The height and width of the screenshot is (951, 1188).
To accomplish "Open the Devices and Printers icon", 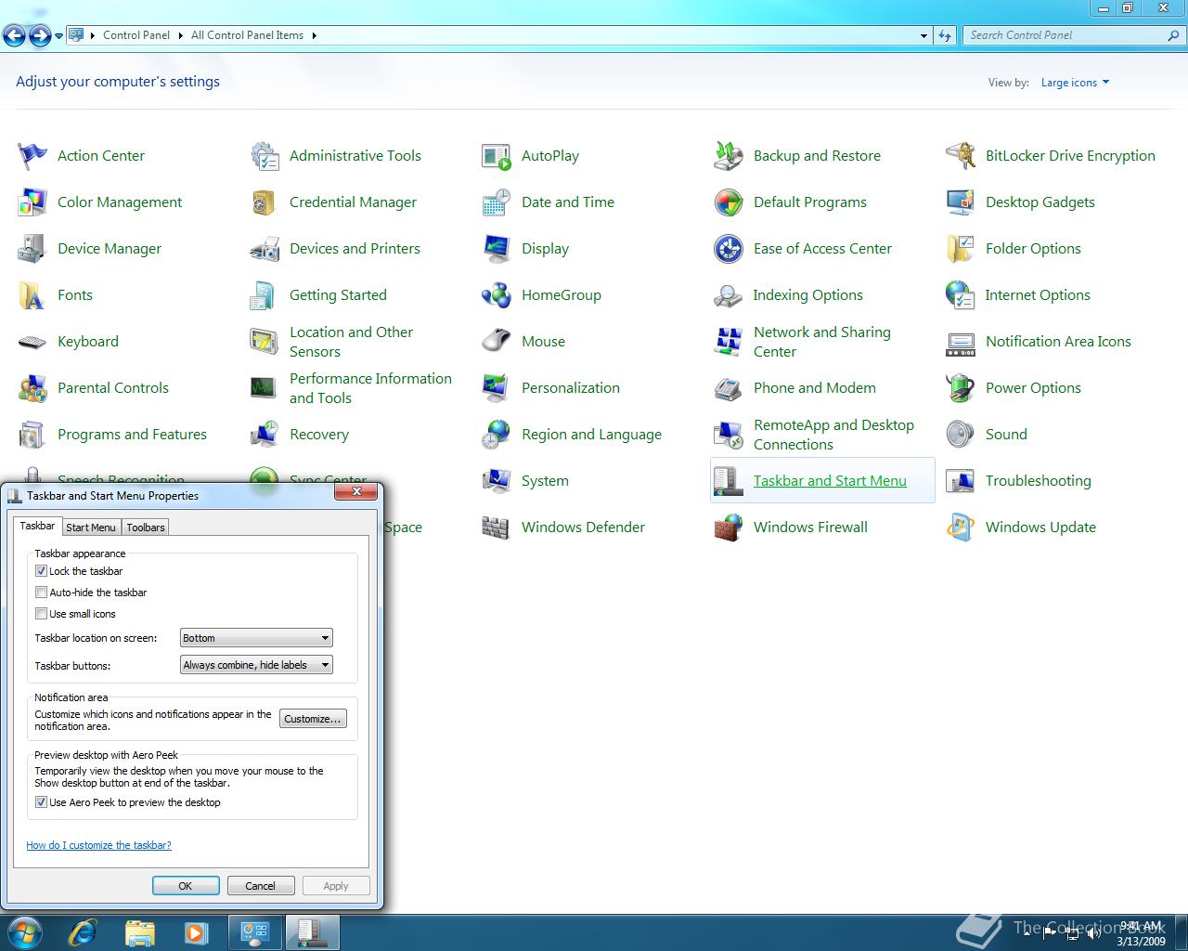I will (265, 249).
